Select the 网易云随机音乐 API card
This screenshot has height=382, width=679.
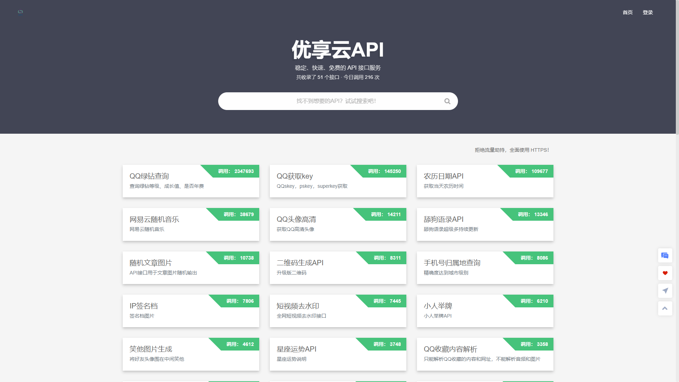tap(154, 219)
